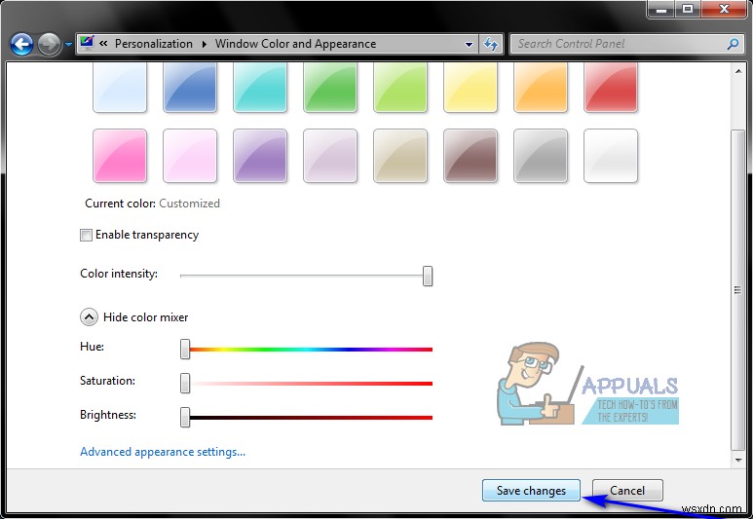Close the Window Color and Appearance window
Screen dimensions: 753x519
tap(724, 9)
